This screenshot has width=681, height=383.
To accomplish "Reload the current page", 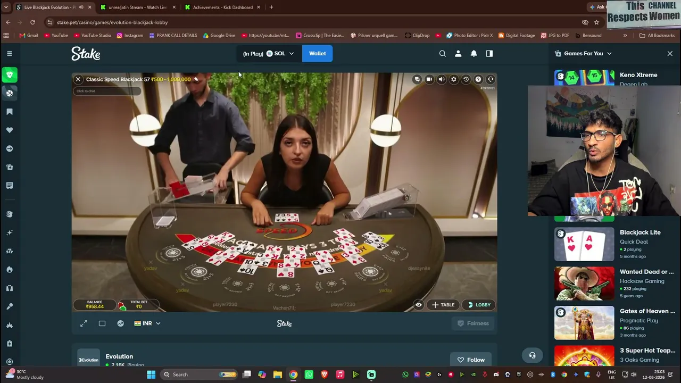I will point(32,22).
